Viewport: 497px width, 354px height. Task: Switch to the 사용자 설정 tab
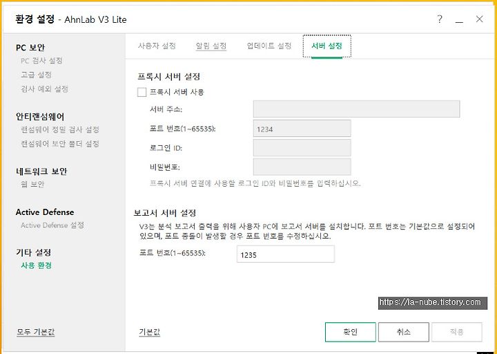point(157,46)
